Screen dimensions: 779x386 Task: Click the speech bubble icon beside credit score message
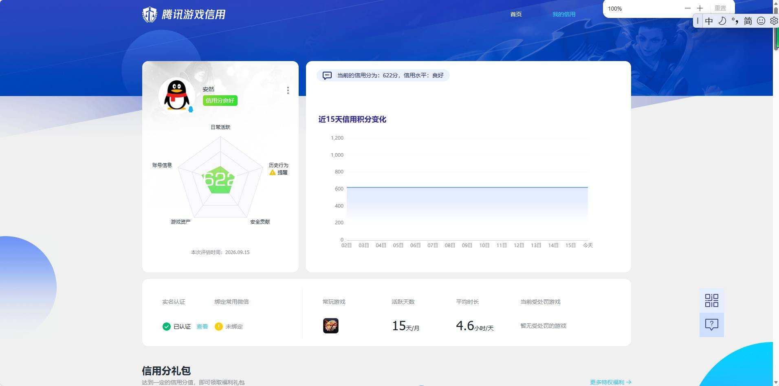(327, 75)
